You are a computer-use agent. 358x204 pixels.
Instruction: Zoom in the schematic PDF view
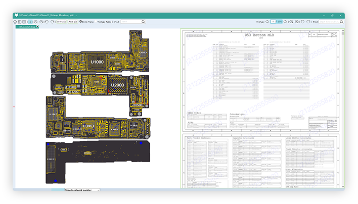pos(297,22)
